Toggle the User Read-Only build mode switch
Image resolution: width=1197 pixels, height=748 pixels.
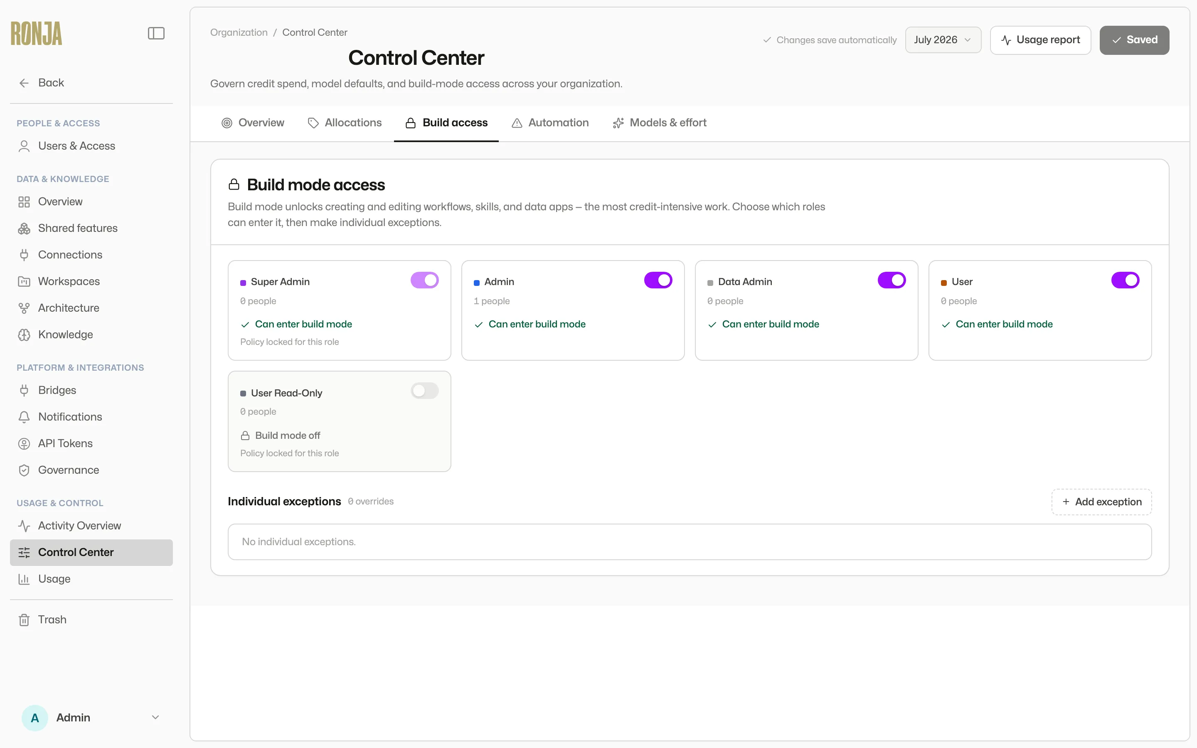tap(424, 391)
